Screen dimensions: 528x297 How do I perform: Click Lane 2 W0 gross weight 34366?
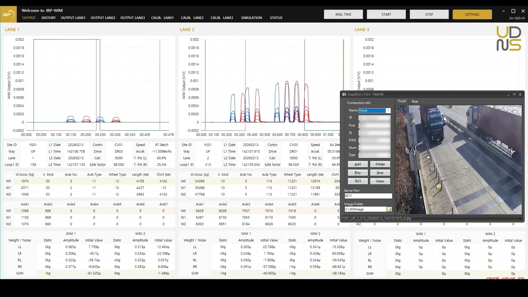click(x=200, y=181)
